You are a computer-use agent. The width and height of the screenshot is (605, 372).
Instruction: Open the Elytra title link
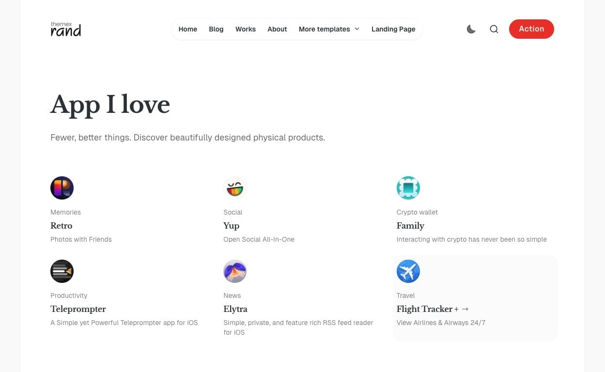235,309
